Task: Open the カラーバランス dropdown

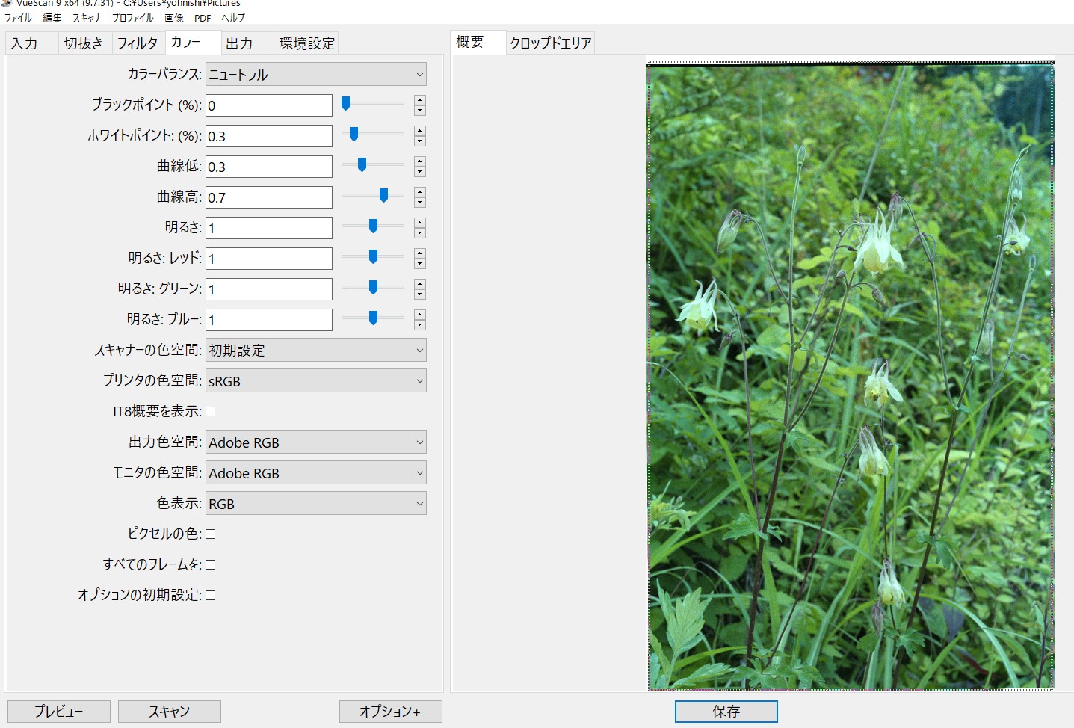Action: (315, 74)
